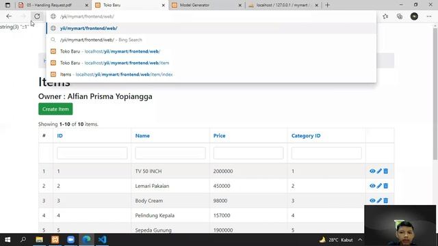
Task: Edit the TV 50 INCH item (pencil icon)
Action: coord(379,171)
